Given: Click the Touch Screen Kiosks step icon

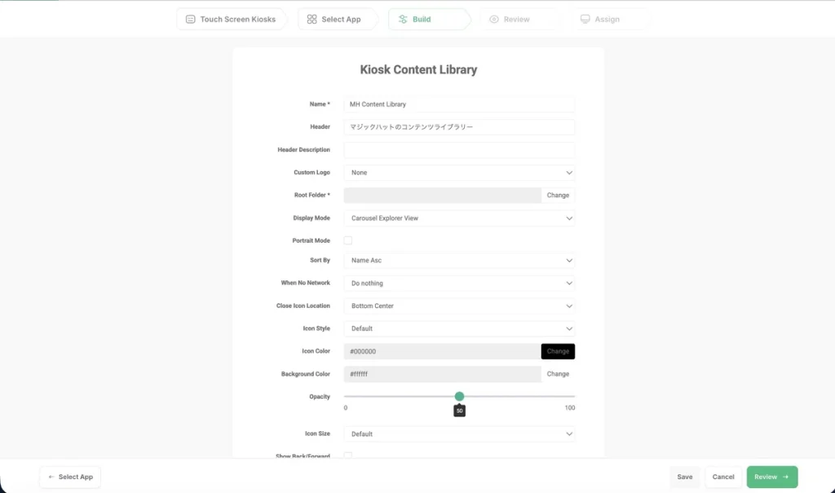Looking at the screenshot, I should (x=190, y=19).
